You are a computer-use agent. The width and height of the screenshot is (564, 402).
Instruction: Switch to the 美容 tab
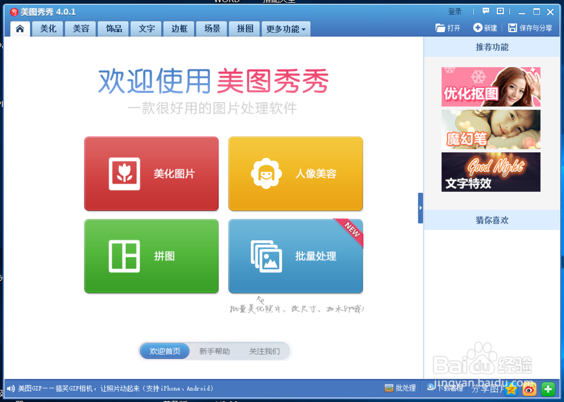click(x=81, y=29)
